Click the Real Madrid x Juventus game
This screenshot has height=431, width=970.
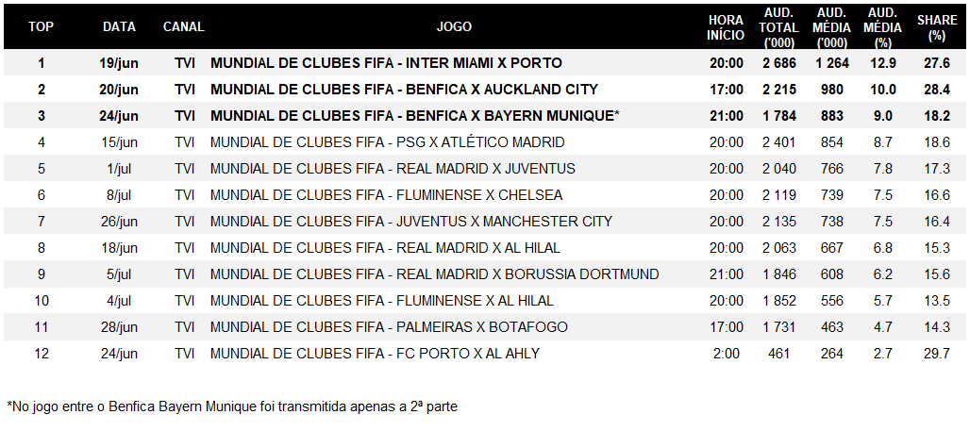(x=393, y=168)
